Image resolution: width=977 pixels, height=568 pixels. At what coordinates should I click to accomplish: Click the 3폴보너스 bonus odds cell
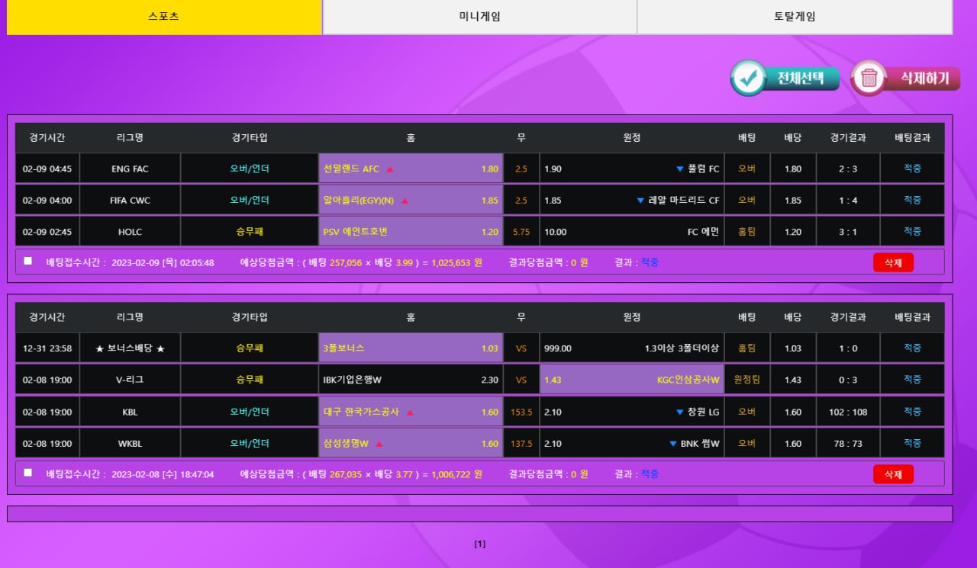tap(411, 348)
